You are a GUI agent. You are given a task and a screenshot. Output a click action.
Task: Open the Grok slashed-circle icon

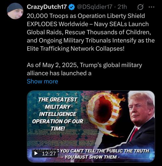[x=140, y=7]
